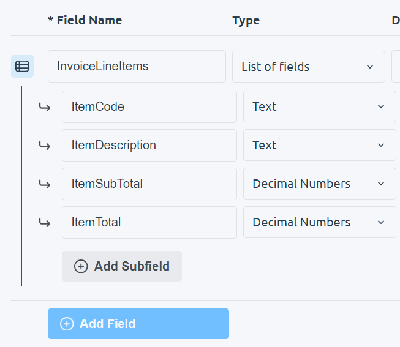Click the subfield arrow icon next to ItemTotal

click(x=44, y=223)
